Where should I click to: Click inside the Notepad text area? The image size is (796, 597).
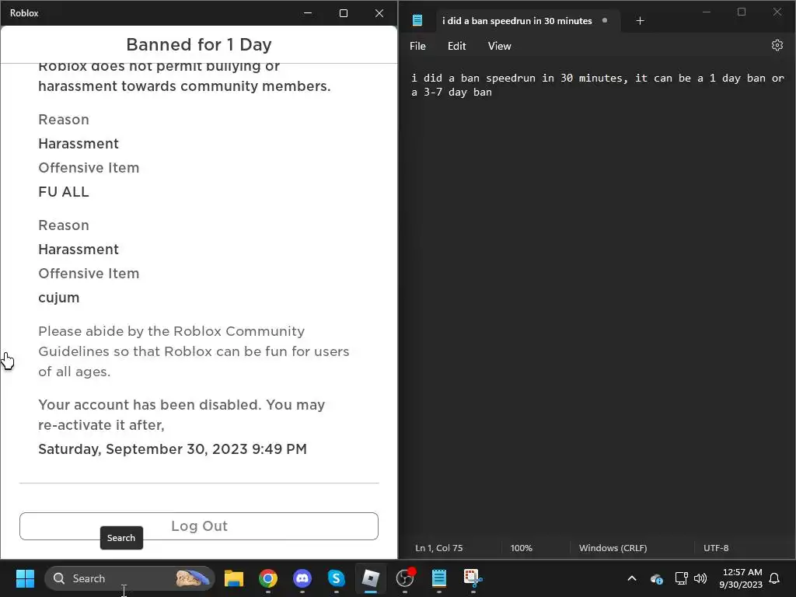[x=597, y=305]
